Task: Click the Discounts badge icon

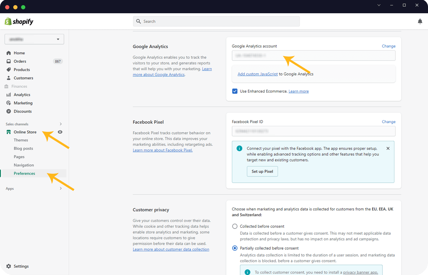Action: [x=9, y=111]
